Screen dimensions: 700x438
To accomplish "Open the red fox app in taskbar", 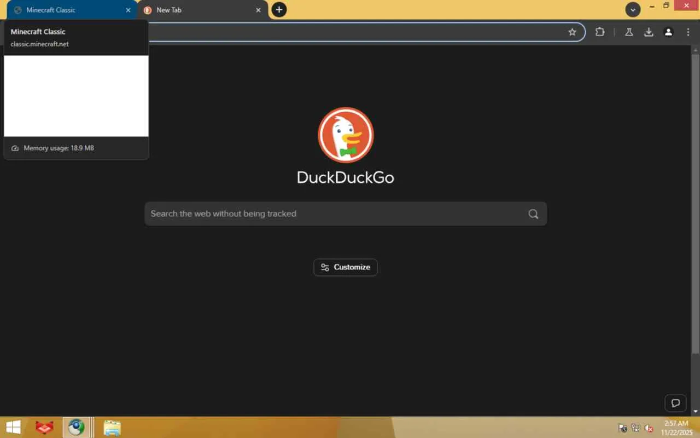I will point(44,427).
